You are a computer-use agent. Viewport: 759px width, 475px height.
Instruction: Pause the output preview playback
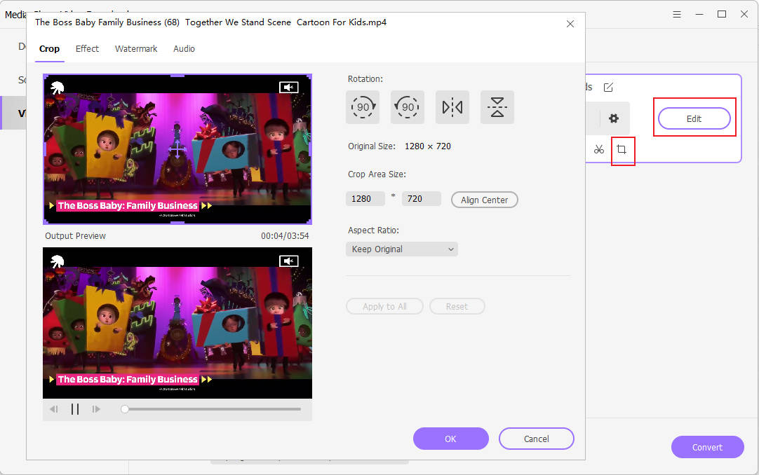coord(75,409)
